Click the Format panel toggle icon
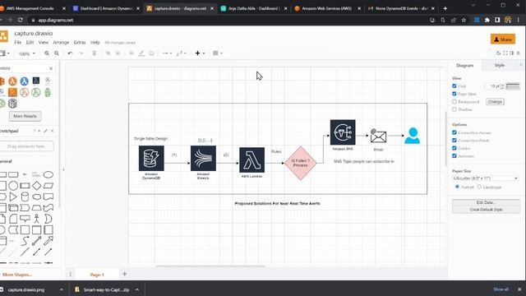 click(511, 53)
